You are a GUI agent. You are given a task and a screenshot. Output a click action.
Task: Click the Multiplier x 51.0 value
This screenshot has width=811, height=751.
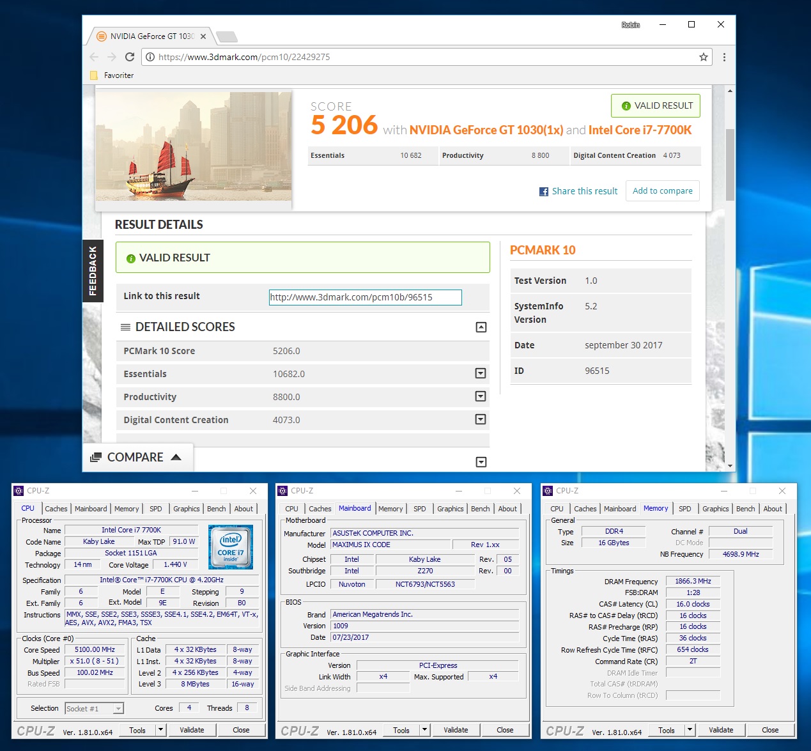(95, 661)
